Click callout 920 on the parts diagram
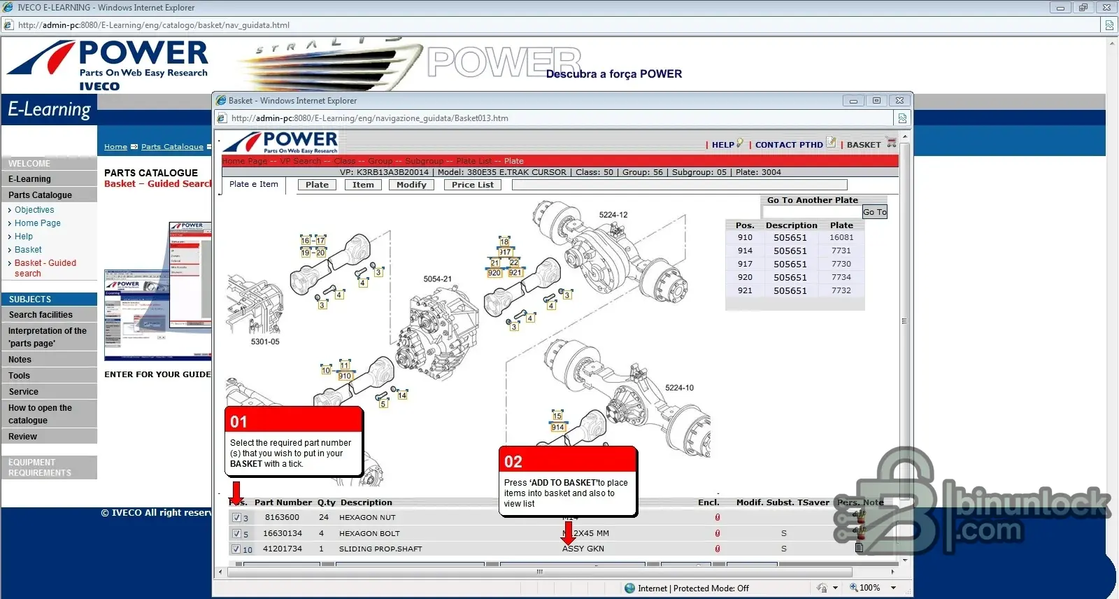The height and width of the screenshot is (599, 1119). point(494,273)
